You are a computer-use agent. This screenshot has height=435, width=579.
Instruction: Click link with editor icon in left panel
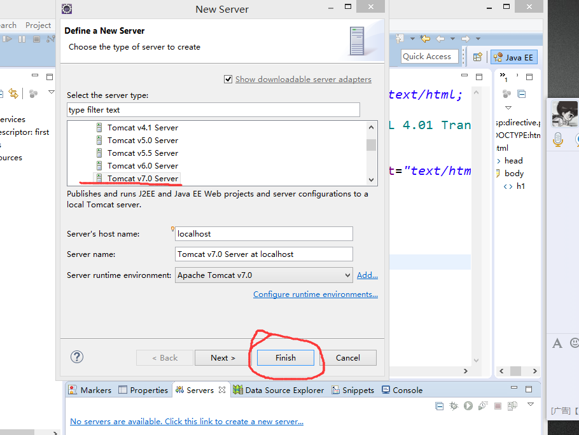13,93
